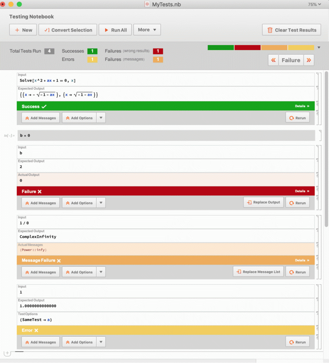Click Replace Output on the failed 'b' test
Image resolution: width=329 pixels, height=363 pixels.
coord(263,202)
